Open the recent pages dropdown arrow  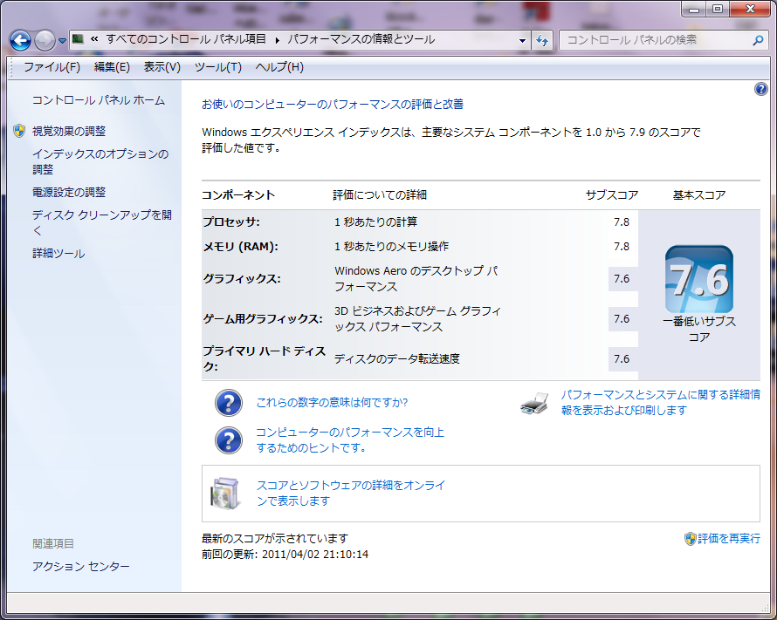click(x=62, y=41)
